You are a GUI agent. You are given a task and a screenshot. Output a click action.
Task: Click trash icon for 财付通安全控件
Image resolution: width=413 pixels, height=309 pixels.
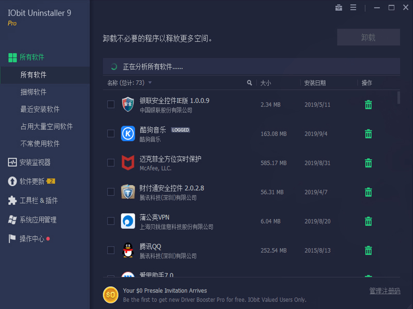368,192
